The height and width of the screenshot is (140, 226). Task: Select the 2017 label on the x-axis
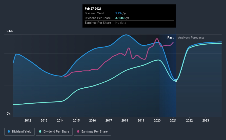coord(109,120)
